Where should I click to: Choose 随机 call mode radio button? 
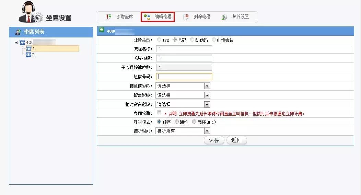pos(177,122)
